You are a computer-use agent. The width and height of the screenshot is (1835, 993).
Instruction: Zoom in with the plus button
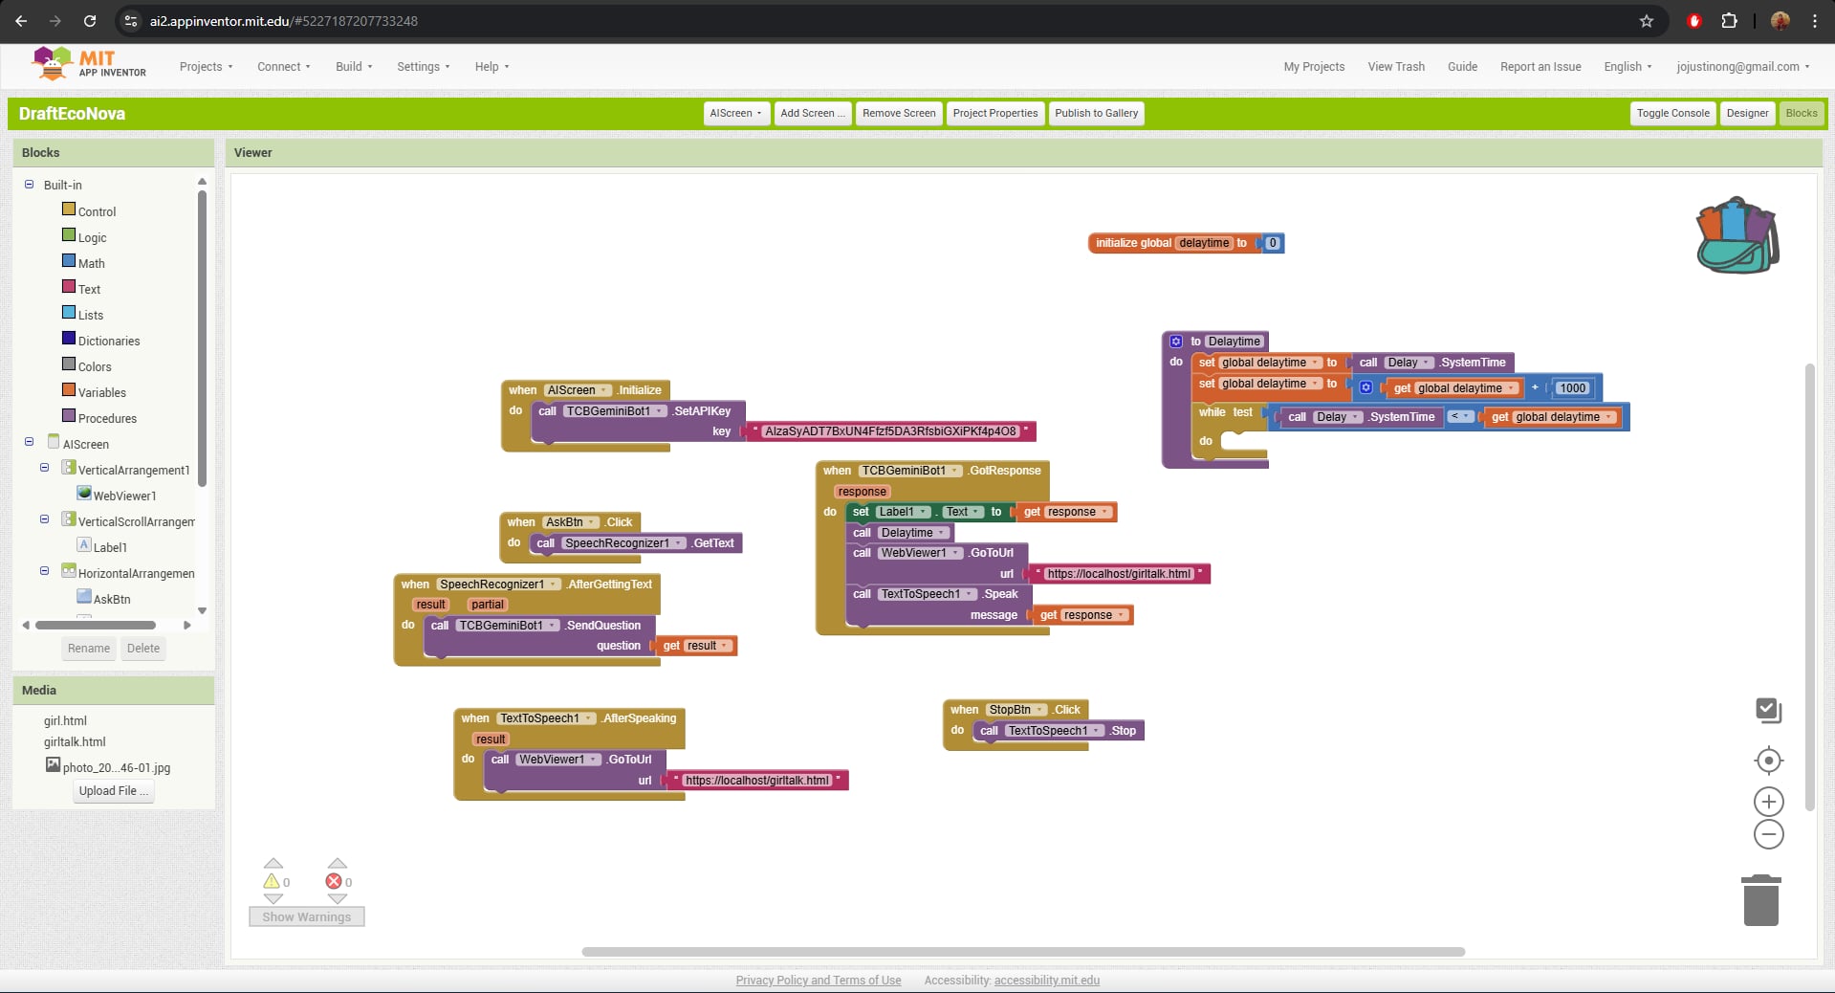pyautogui.click(x=1768, y=802)
